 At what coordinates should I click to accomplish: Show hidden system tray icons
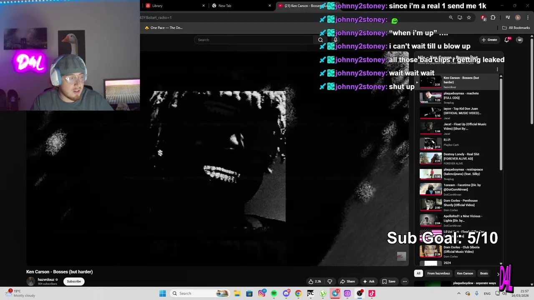459,293
